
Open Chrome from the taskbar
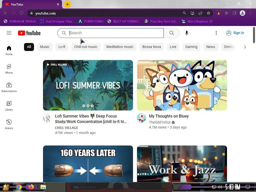[x=18, y=187]
